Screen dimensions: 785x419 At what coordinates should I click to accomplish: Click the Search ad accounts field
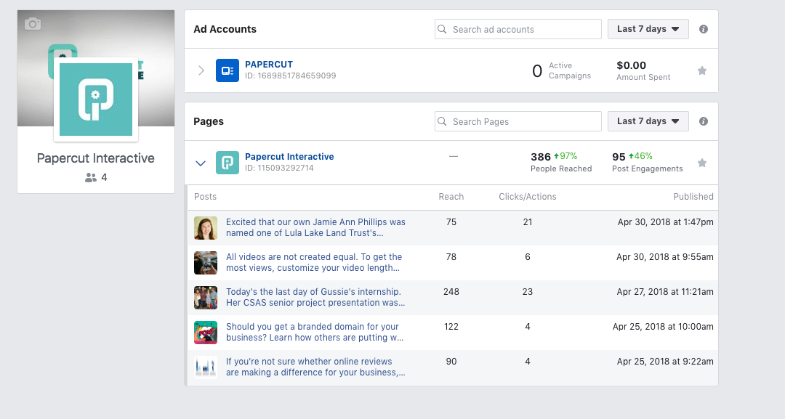tap(518, 29)
